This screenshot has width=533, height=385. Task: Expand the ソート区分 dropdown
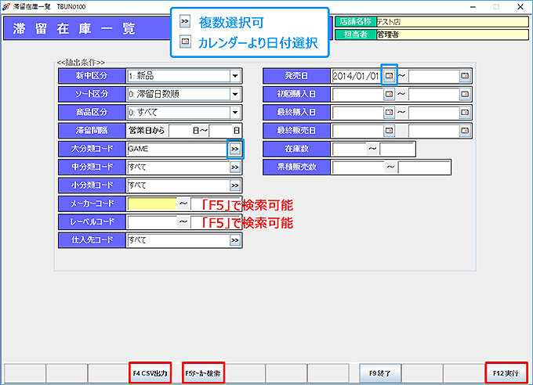pos(235,94)
